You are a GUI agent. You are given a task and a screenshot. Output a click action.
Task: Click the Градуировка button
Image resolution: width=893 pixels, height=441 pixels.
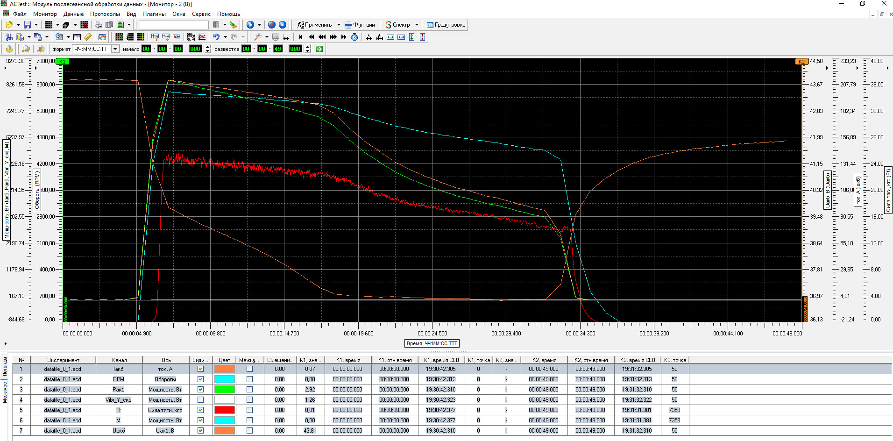pyautogui.click(x=446, y=25)
